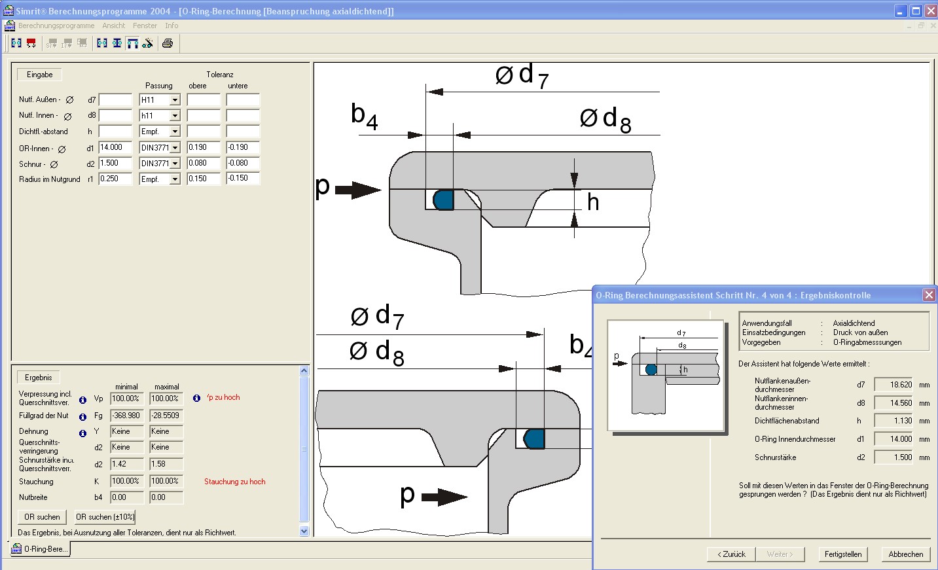Click the assistant h value 1.130
938x570 pixels.
[x=893, y=421]
